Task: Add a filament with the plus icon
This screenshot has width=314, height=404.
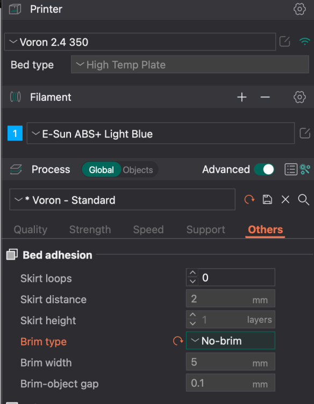Action: (242, 97)
